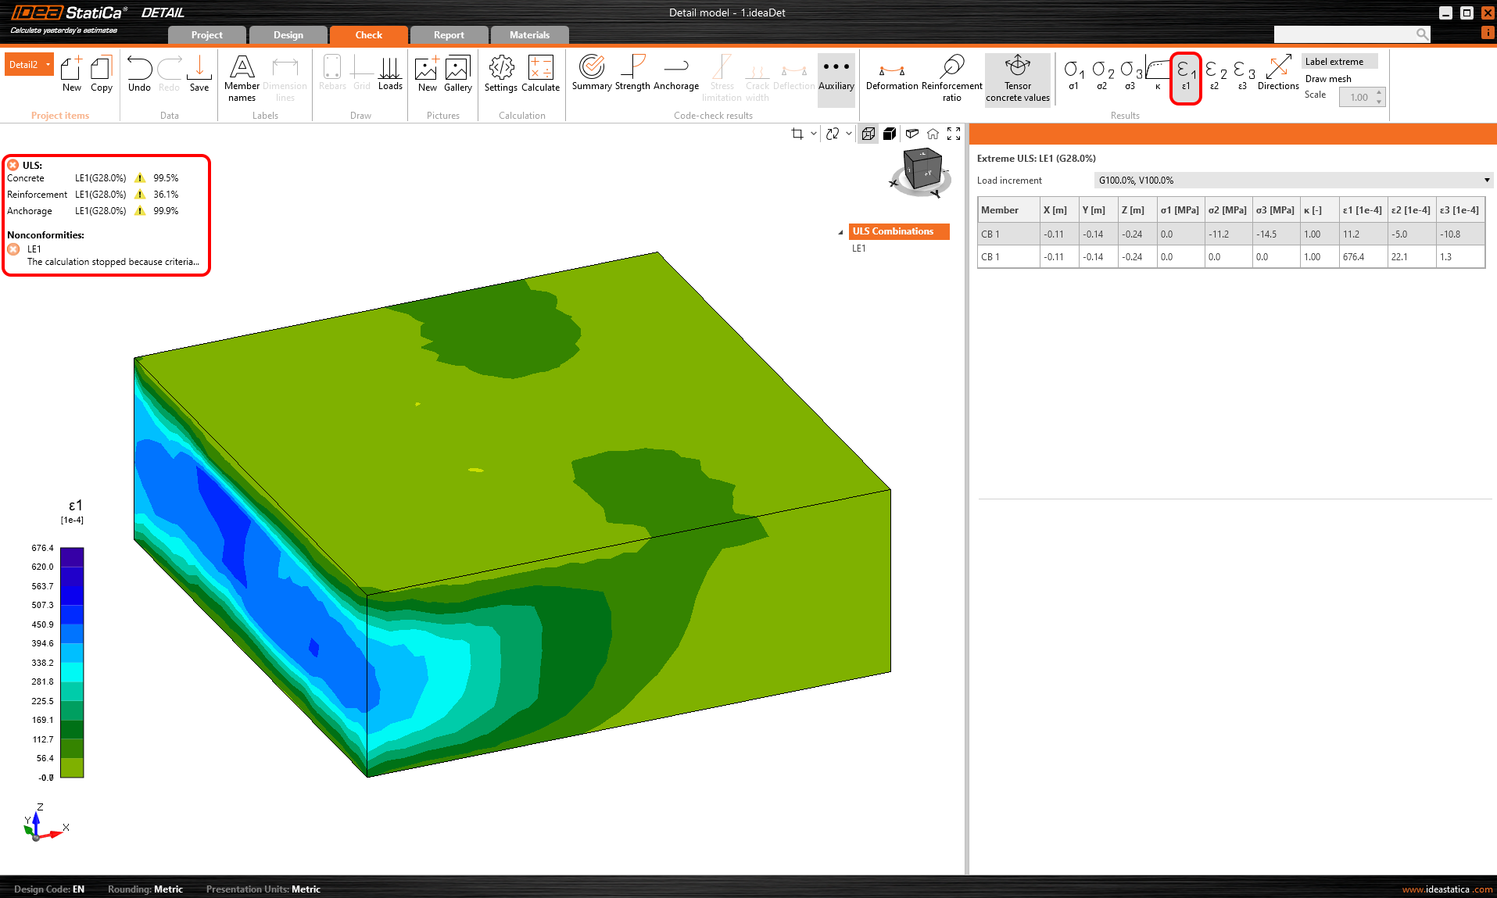1497x898 pixels.
Task: Show Tensor concrete values
Action: pos(1017,77)
